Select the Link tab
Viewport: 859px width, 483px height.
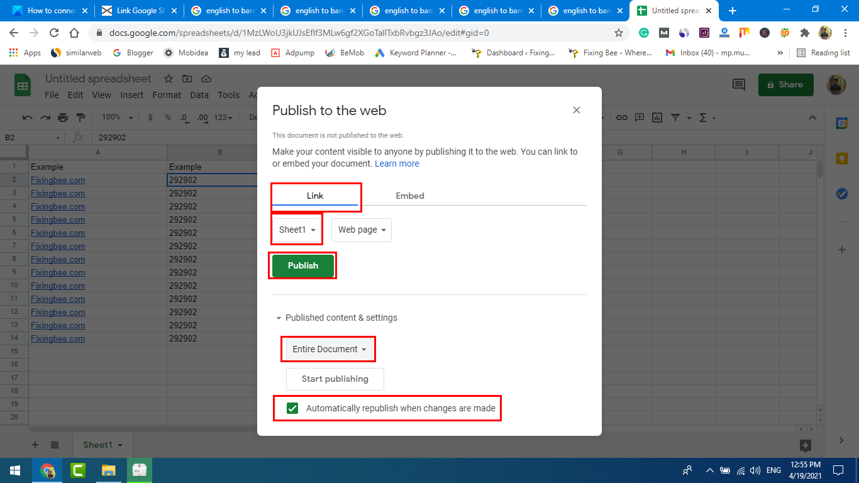315,196
